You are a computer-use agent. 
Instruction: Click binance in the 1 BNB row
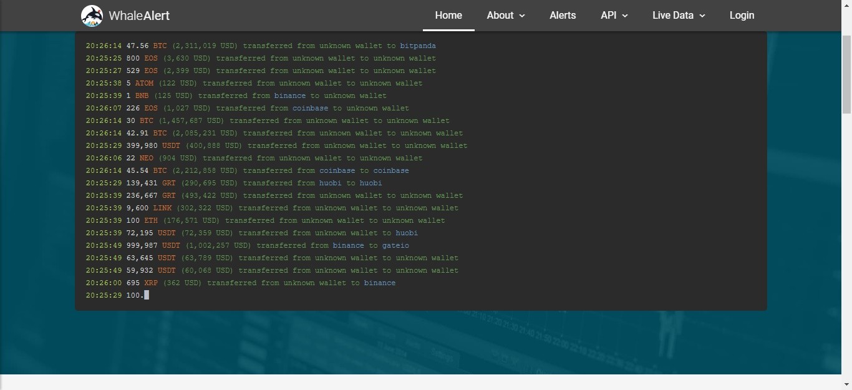pos(290,95)
